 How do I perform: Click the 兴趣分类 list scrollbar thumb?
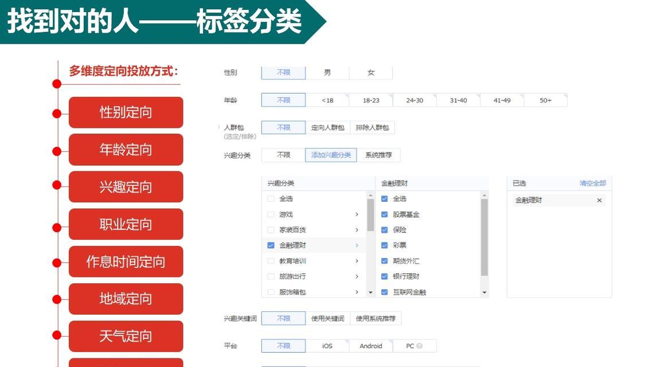click(370, 215)
